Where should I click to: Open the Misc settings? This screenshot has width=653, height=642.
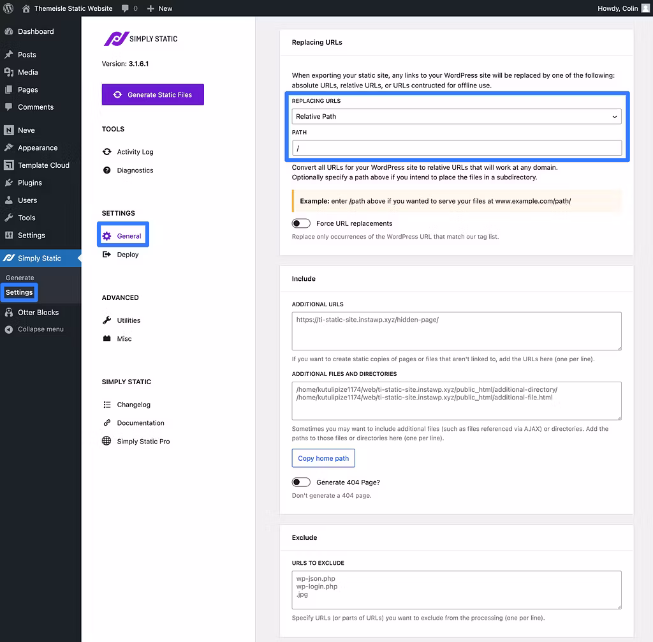tap(122, 338)
